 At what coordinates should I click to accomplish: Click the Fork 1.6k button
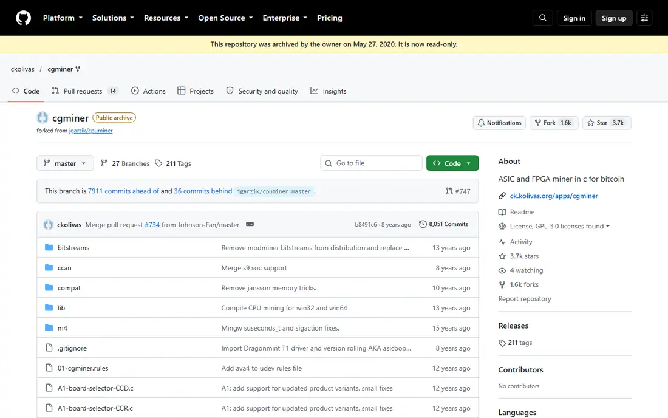(x=554, y=123)
